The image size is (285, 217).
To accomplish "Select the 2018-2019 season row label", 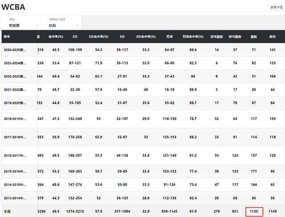I will coord(15,119).
